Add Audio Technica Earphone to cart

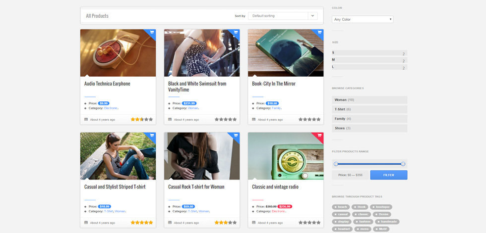[x=152, y=33]
